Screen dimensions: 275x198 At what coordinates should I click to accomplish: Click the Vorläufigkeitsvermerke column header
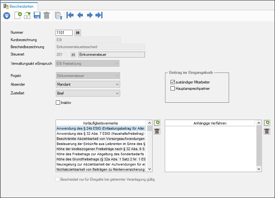click(101, 123)
